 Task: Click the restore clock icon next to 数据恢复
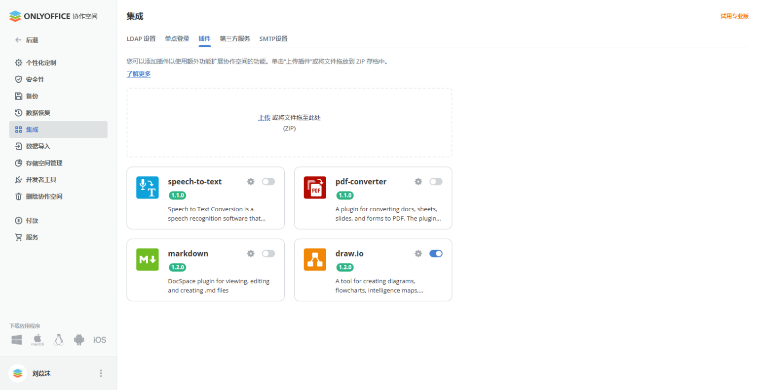(19, 113)
